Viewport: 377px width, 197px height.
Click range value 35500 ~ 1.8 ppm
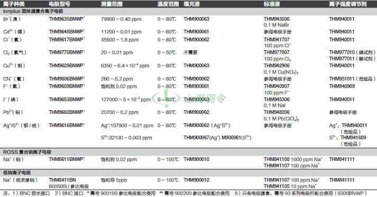click(119, 40)
